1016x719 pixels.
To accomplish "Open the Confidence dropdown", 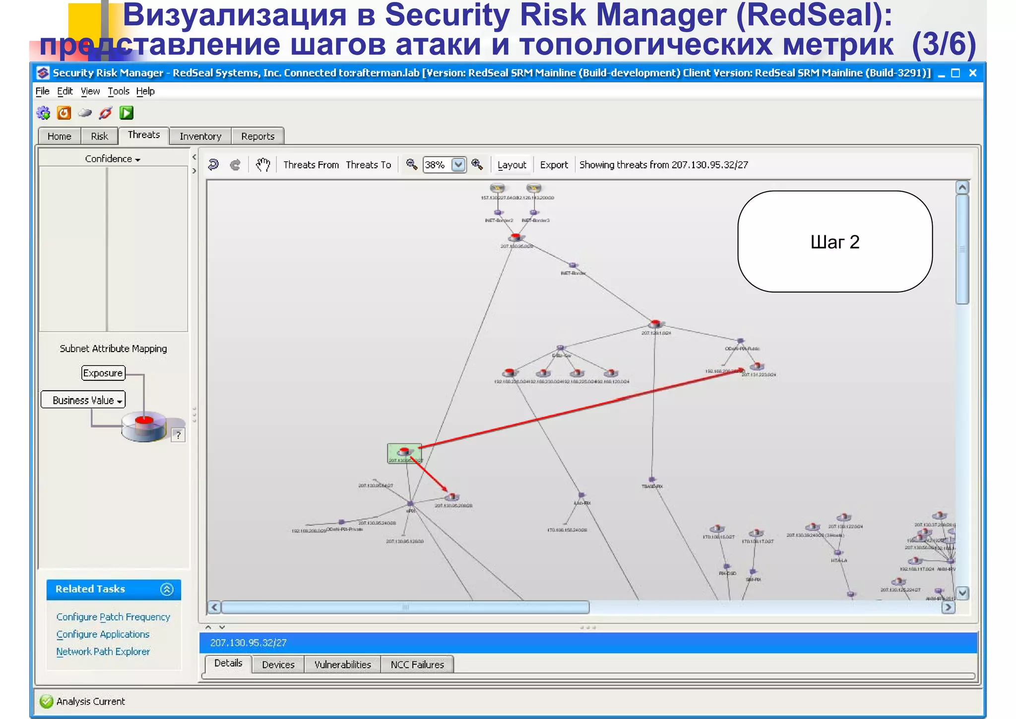I will click(x=113, y=159).
